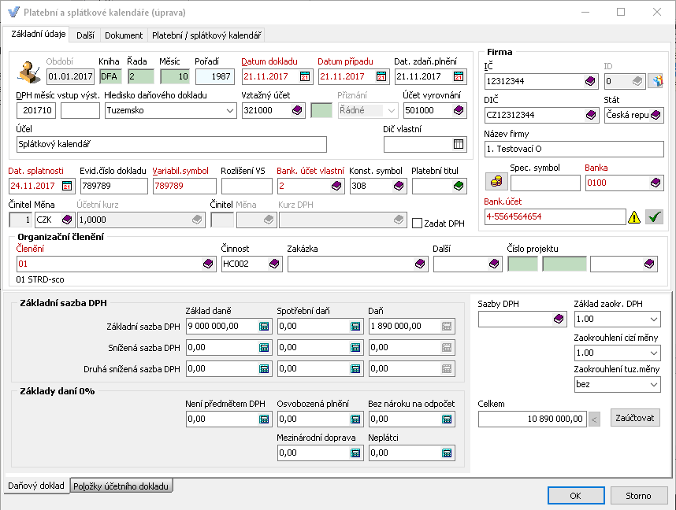This screenshot has height=510, width=676.
Task: Open calendar picker for Datum případu
Action: pyautogui.click(x=381, y=76)
